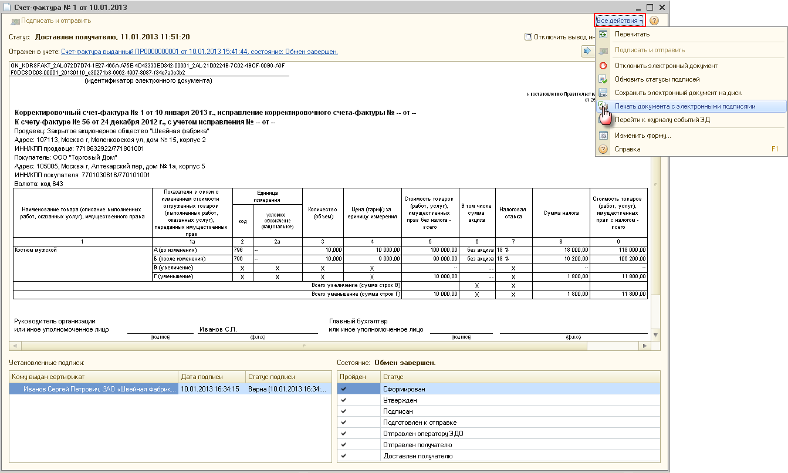Open the Все действия dropdown
Screen dimensions: 788x473
point(620,21)
